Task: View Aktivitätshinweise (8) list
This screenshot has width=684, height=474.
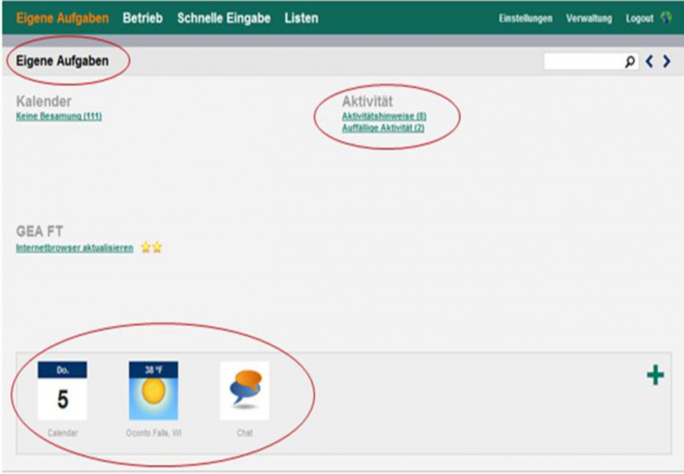Action: 383,116
